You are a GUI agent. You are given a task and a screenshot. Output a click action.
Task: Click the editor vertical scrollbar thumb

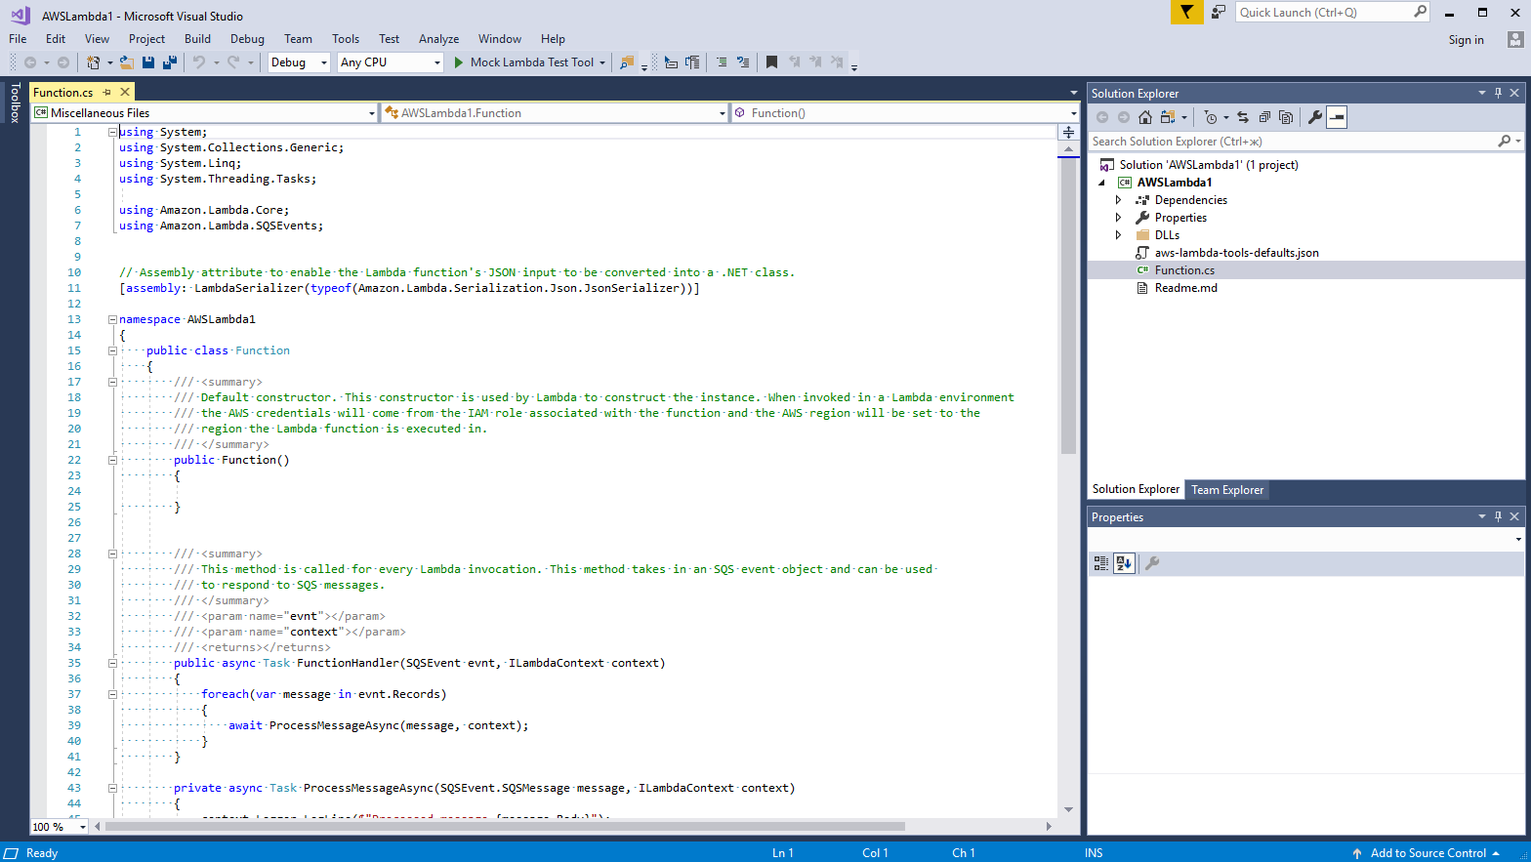coord(1068,306)
